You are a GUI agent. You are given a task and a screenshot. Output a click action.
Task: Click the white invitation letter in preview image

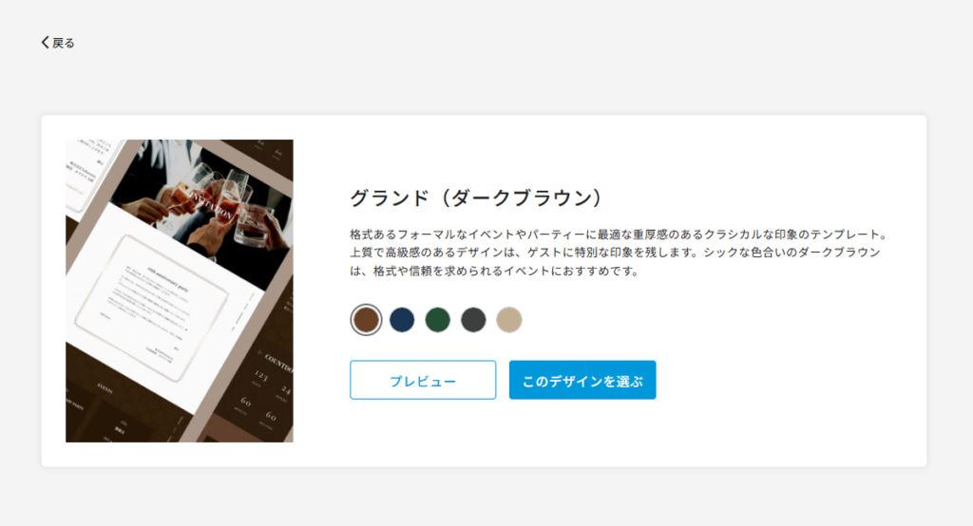tap(152, 308)
